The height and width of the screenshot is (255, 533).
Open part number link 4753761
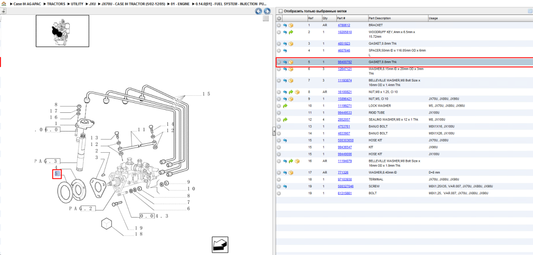pos(344,126)
